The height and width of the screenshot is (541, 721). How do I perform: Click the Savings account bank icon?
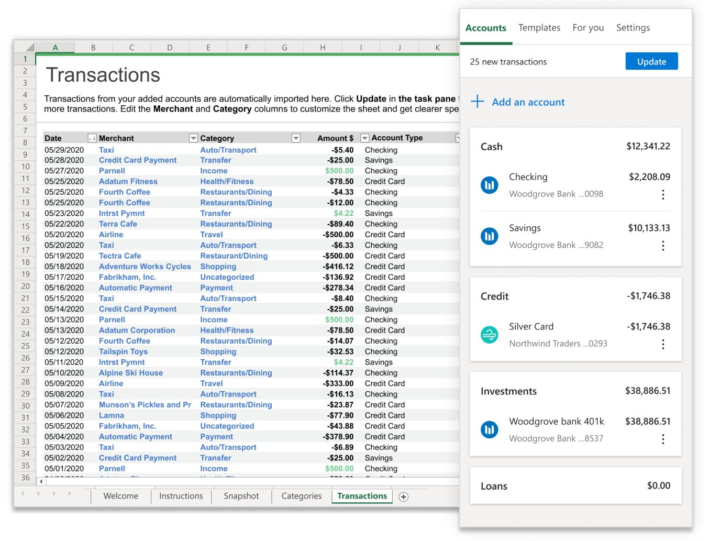[489, 236]
